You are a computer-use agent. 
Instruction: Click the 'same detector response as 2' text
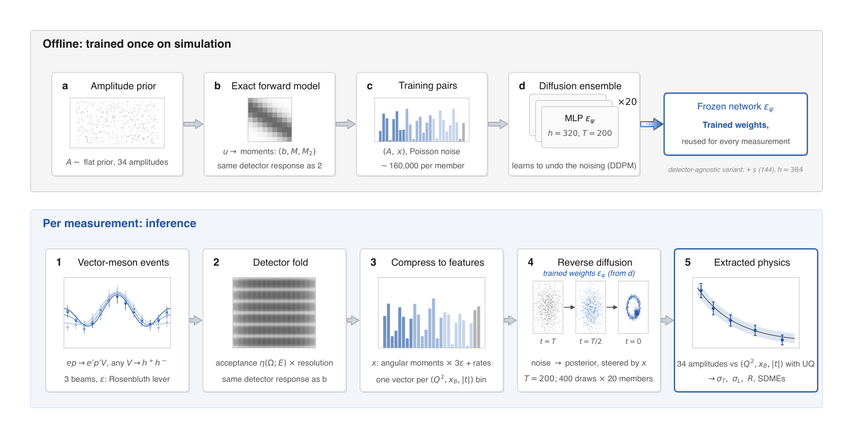click(270, 166)
